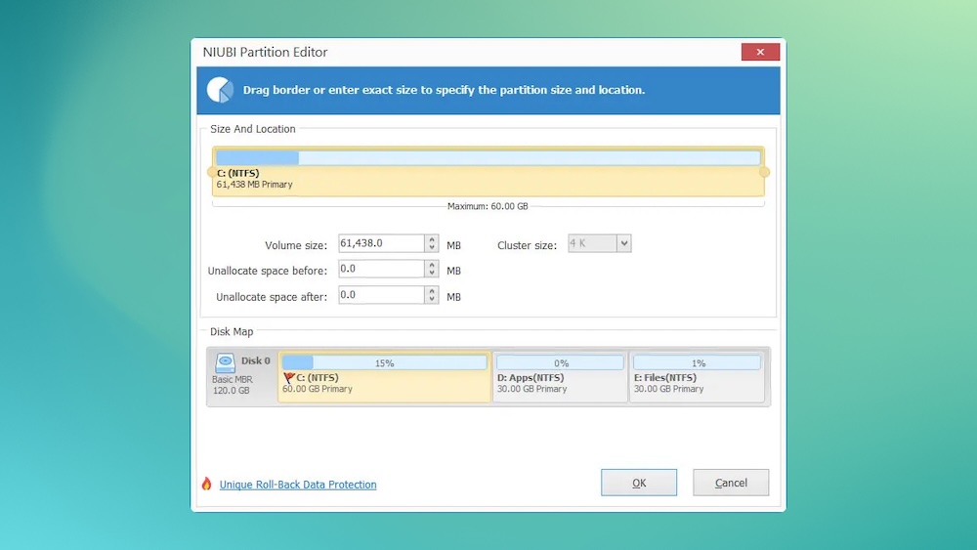Screen dimensions: 977x550
Task: Increase Volume size with up arrow
Action: (431, 240)
